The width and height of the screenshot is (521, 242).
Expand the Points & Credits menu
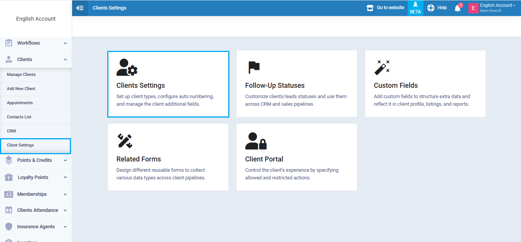point(36,160)
